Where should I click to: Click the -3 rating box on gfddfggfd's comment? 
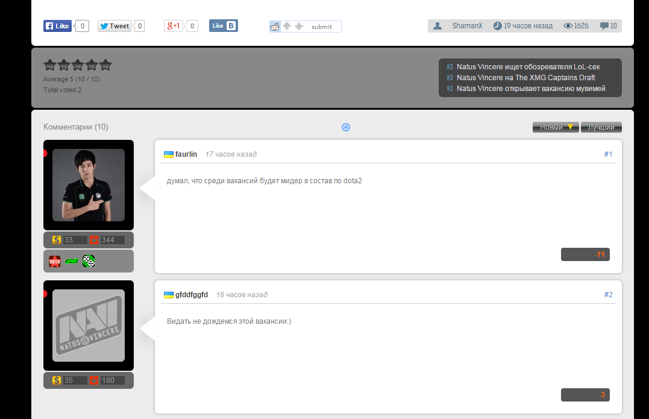[585, 394]
